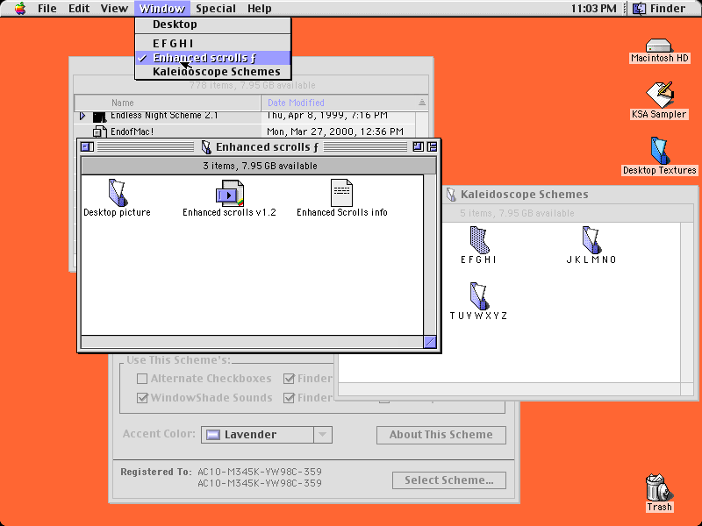Click the Enhanced scrolls window zoom box
The width and height of the screenshot is (702, 526).
tap(419, 146)
